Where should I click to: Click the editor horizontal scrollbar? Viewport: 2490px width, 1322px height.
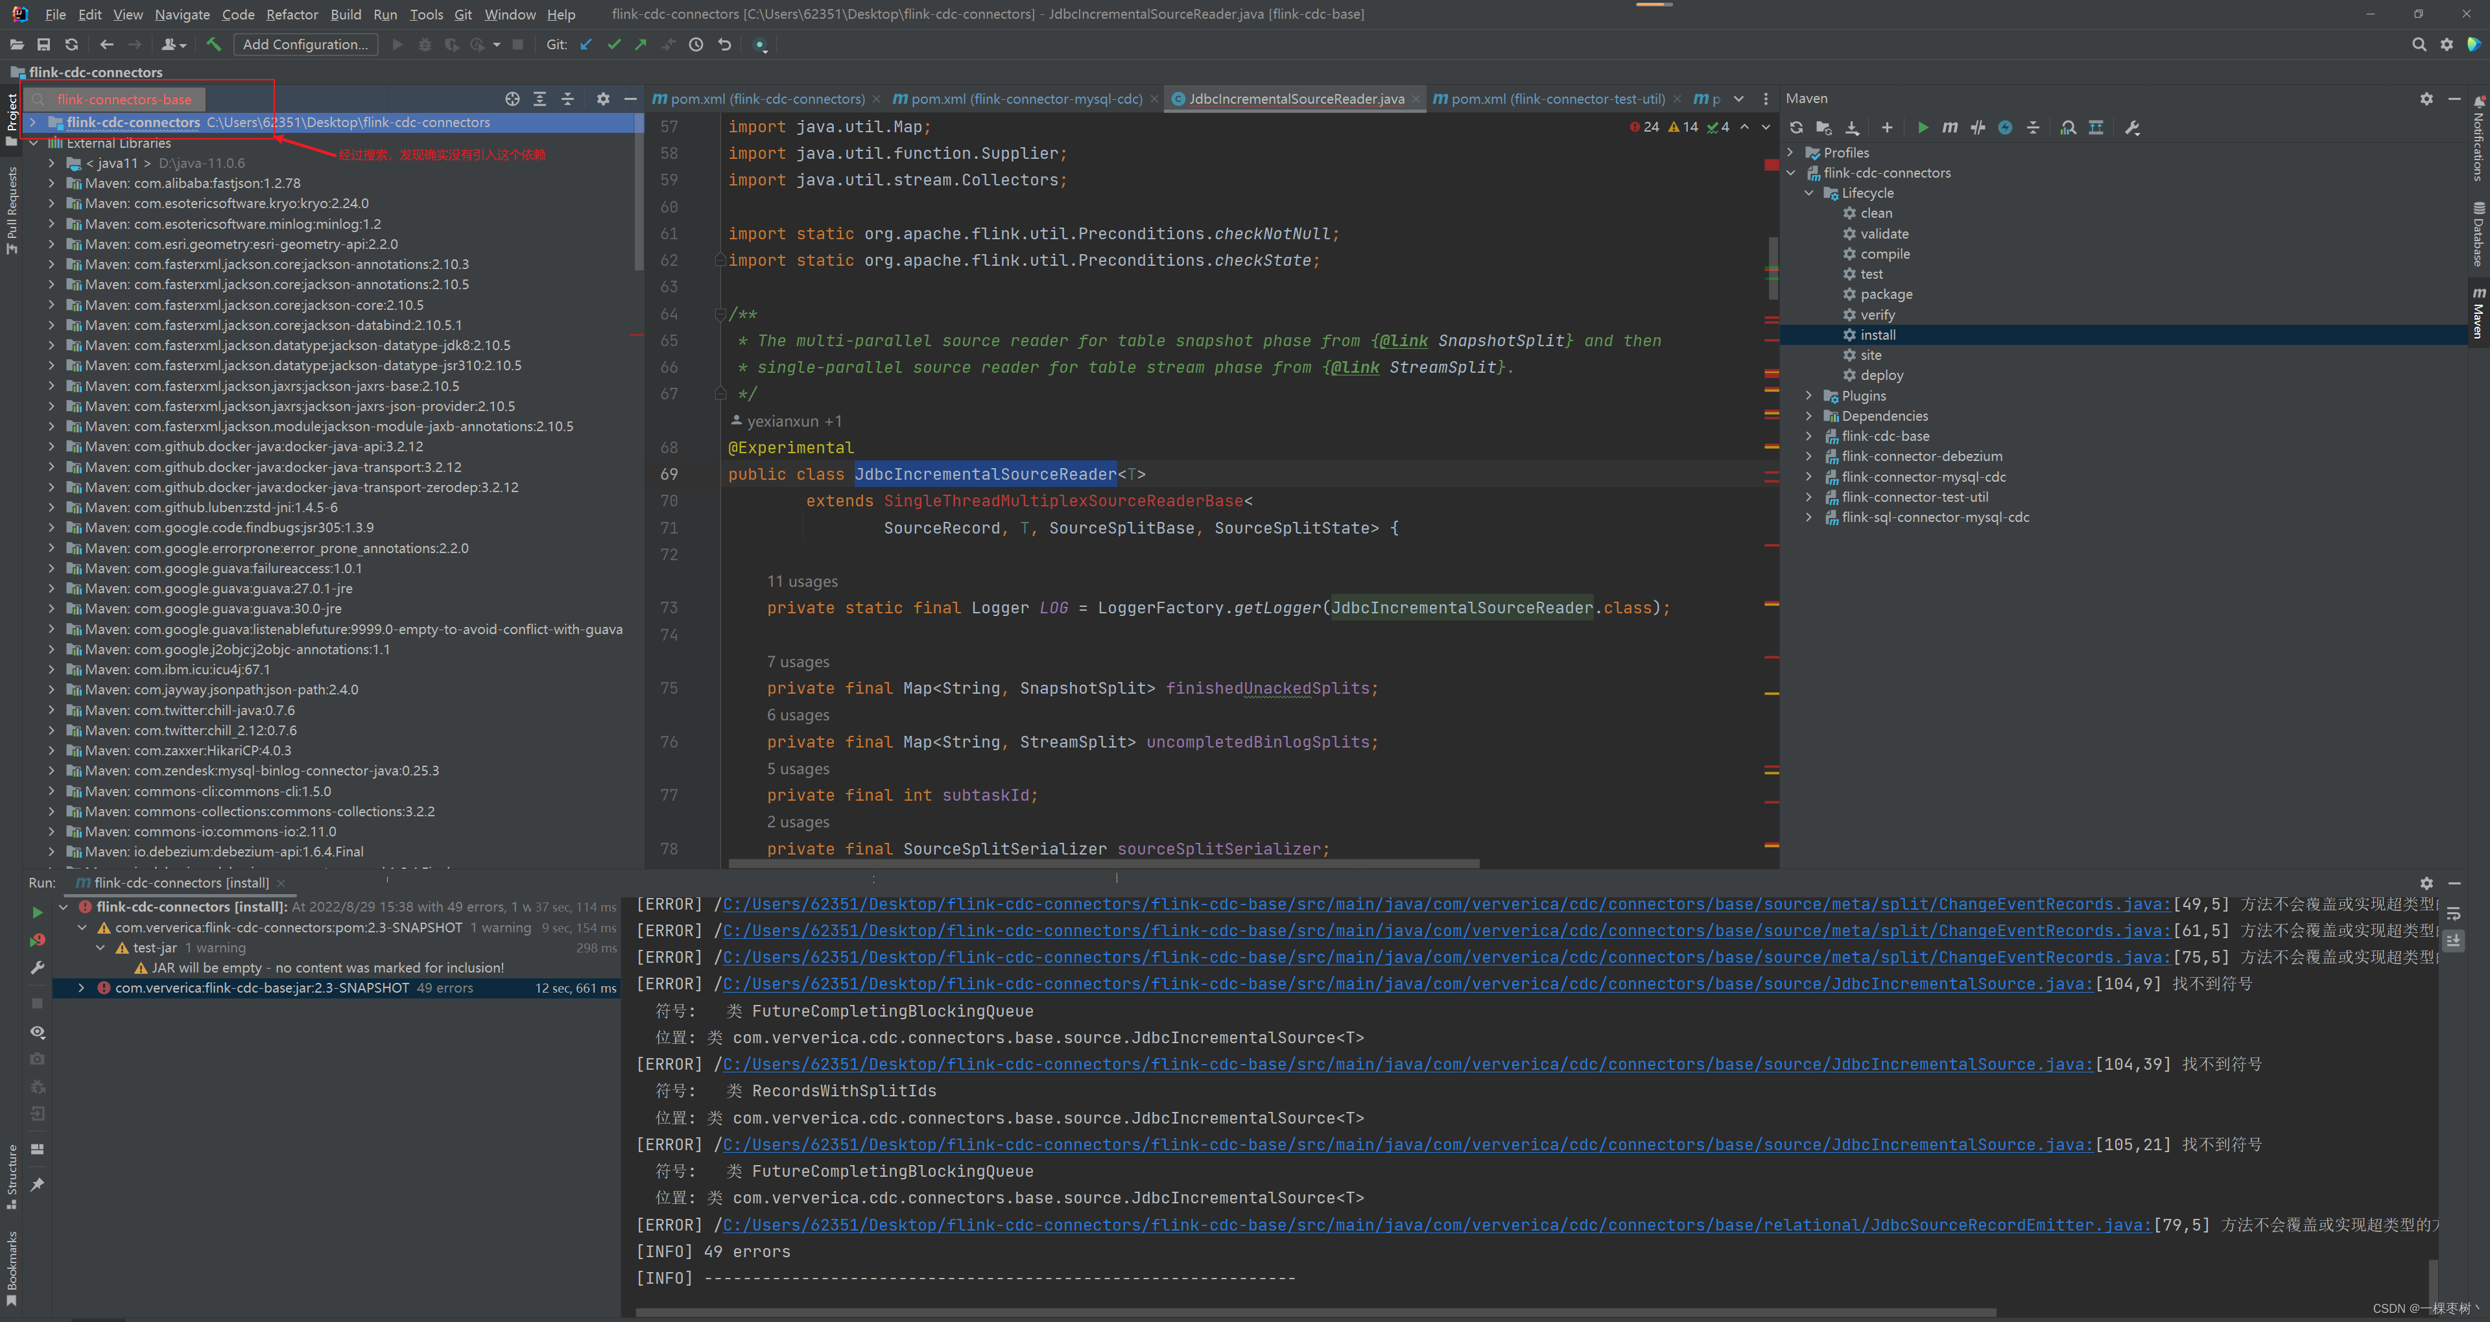click(1103, 863)
